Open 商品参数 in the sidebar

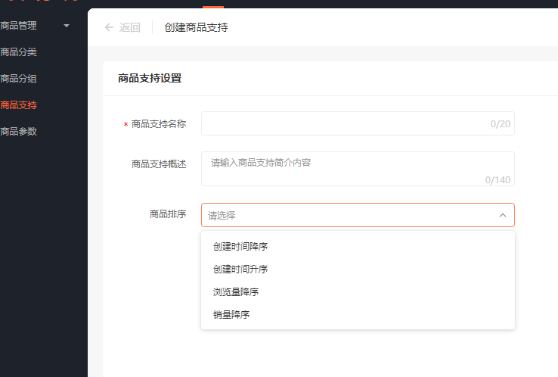tap(18, 132)
